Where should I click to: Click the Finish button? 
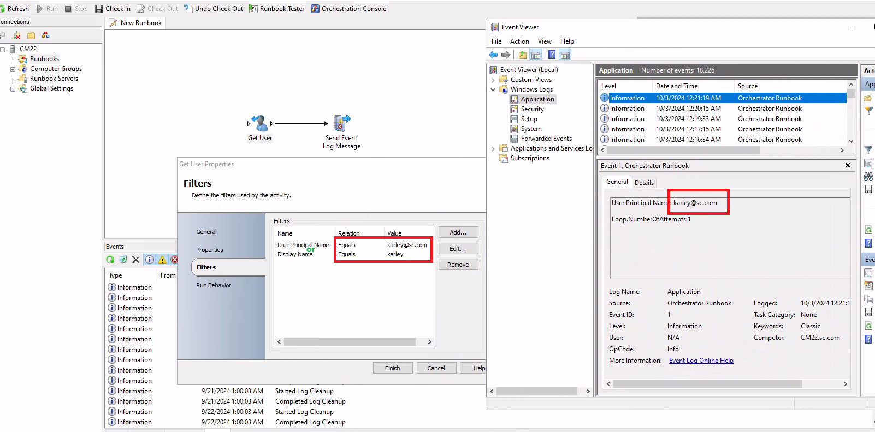click(x=393, y=368)
